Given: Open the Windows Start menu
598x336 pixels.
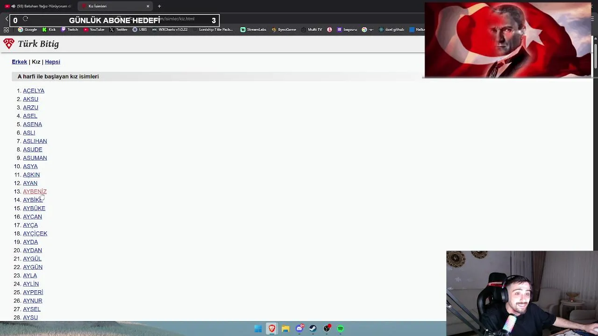Looking at the screenshot, I should coord(258,329).
